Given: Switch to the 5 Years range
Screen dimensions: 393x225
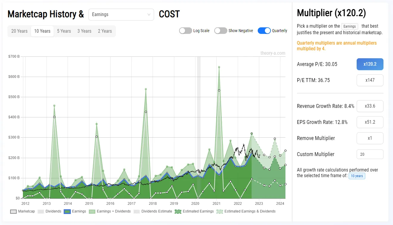Looking at the screenshot, I should [64, 31].
